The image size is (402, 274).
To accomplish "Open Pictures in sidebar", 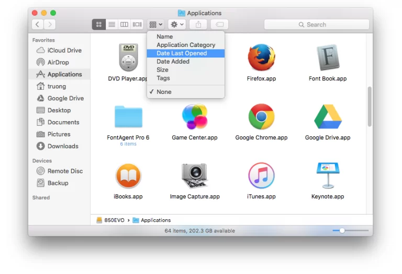I will tap(60, 134).
